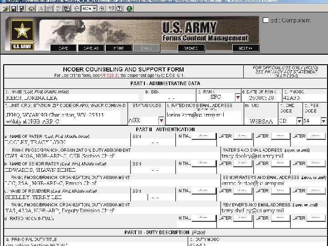Click the rated NCO's SSN field
Image resolution: width=328 pixels, height=246 pixels.
169,97
